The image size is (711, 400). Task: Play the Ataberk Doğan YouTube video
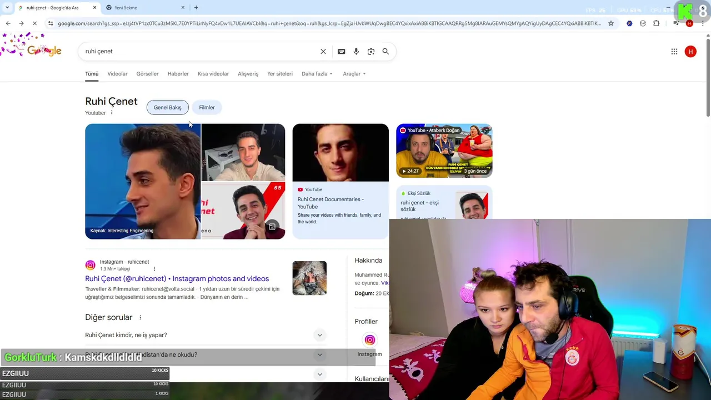click(444, 151)
